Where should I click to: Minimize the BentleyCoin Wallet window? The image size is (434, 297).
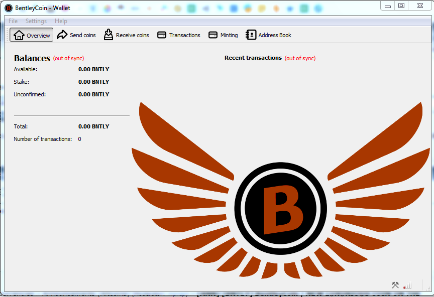click(387, 6)
